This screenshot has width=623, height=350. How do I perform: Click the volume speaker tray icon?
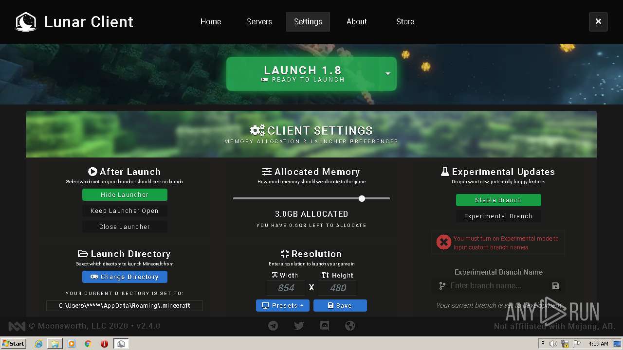553,344
